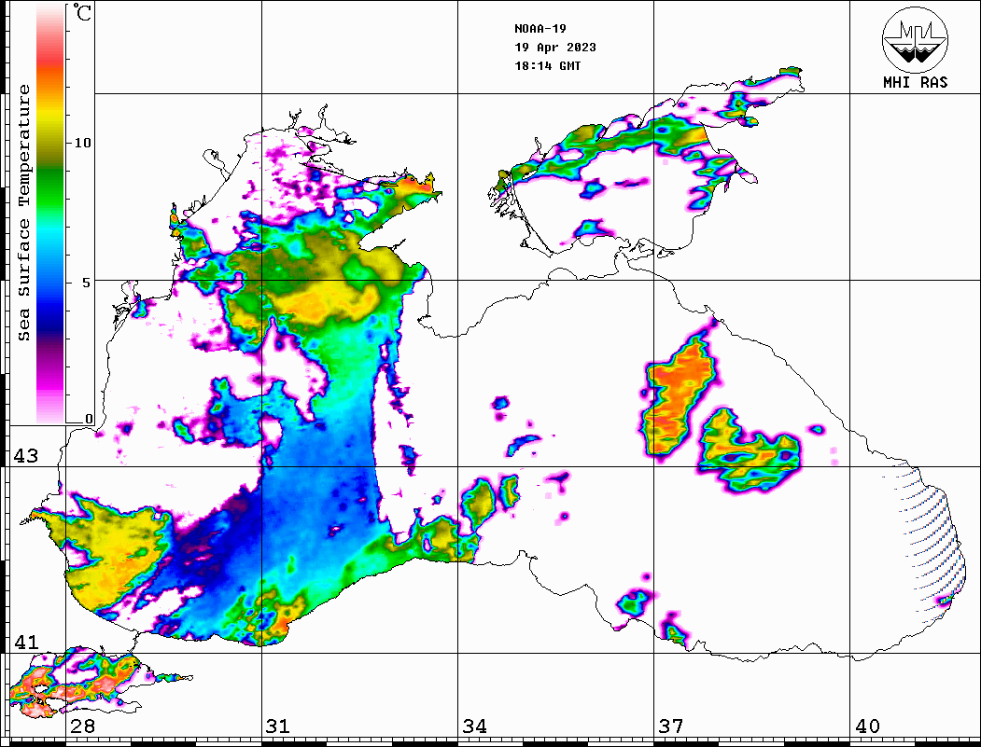Click the longitude label 37
The image size is (981, 747).
tap(670, 726)
